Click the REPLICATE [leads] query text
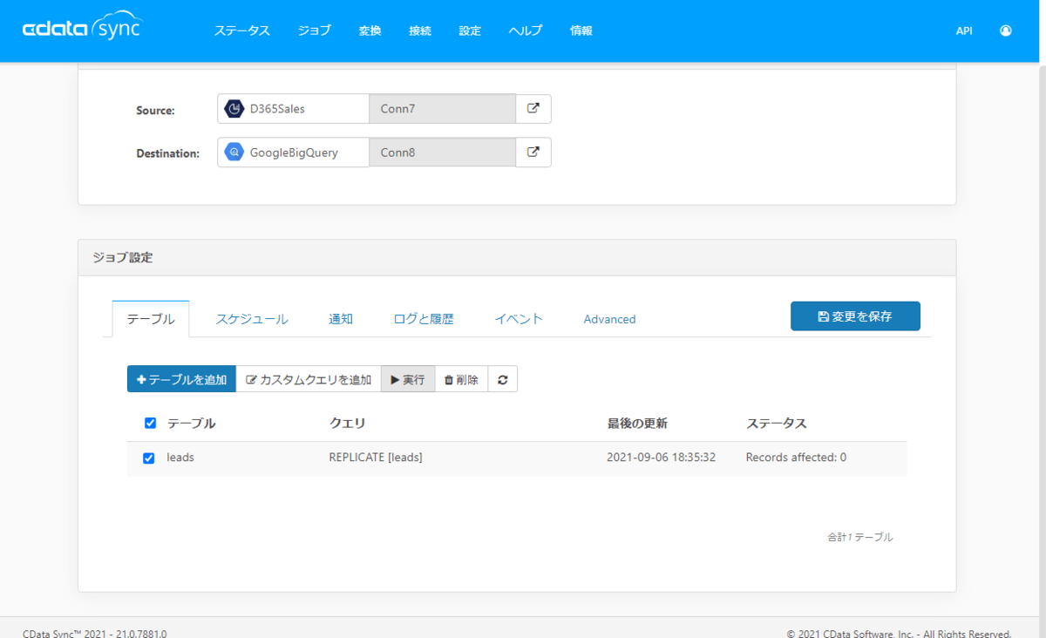This screenshot has width=1046, height=638. pyautogui.click(x=376, y=458)
